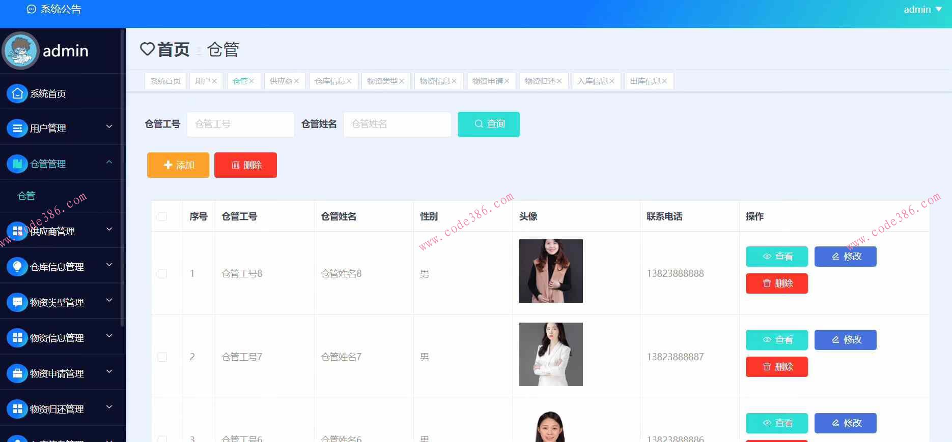The height and width of the screenshot is (442, 952).
Task: Click the admin avatar picture in sidebar
Action: tap(21, 50)
